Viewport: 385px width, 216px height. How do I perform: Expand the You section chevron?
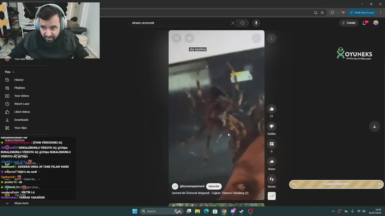(x=13, y=72)
